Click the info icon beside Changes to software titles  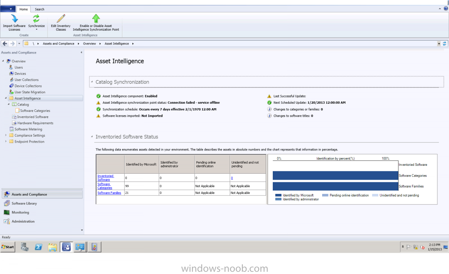269,116
